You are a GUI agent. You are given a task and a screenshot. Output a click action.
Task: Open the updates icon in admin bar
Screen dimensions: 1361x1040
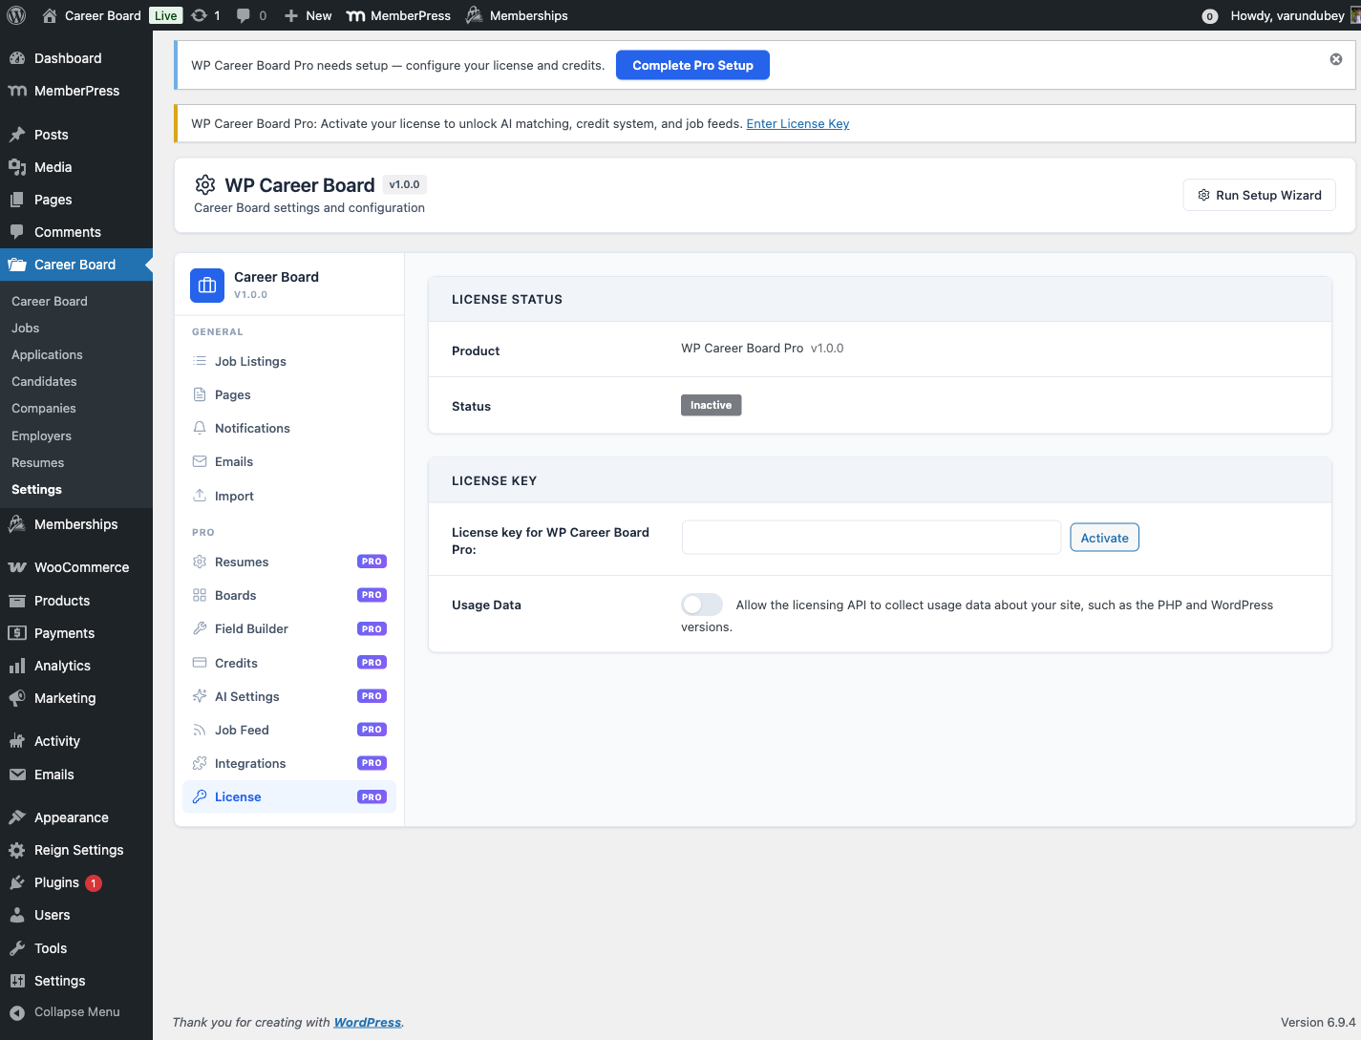(x=199, y=15)
